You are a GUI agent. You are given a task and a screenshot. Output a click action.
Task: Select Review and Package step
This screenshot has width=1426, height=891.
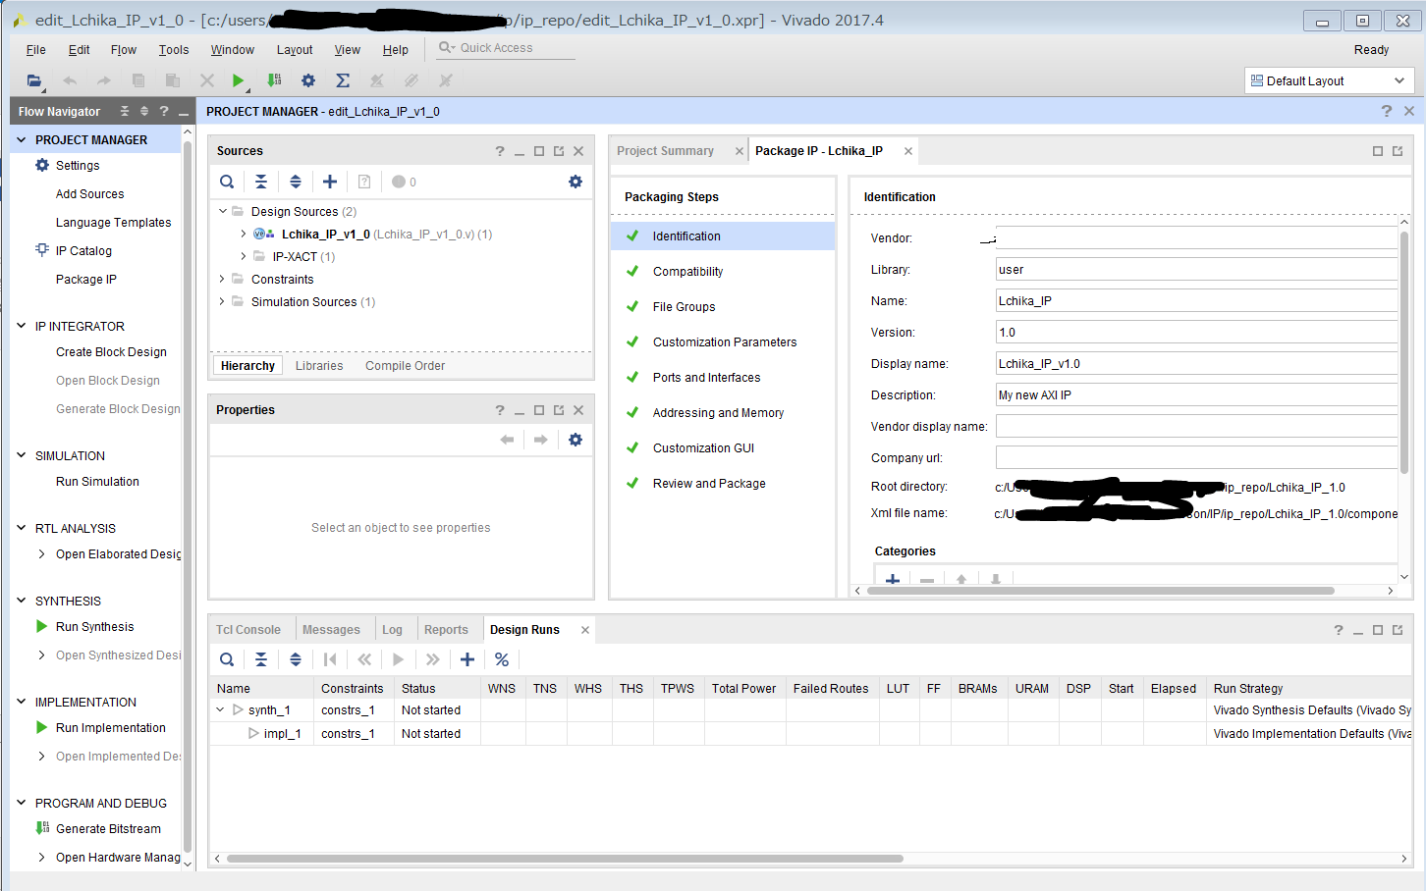pyautogui.click(x=709, y=484)
